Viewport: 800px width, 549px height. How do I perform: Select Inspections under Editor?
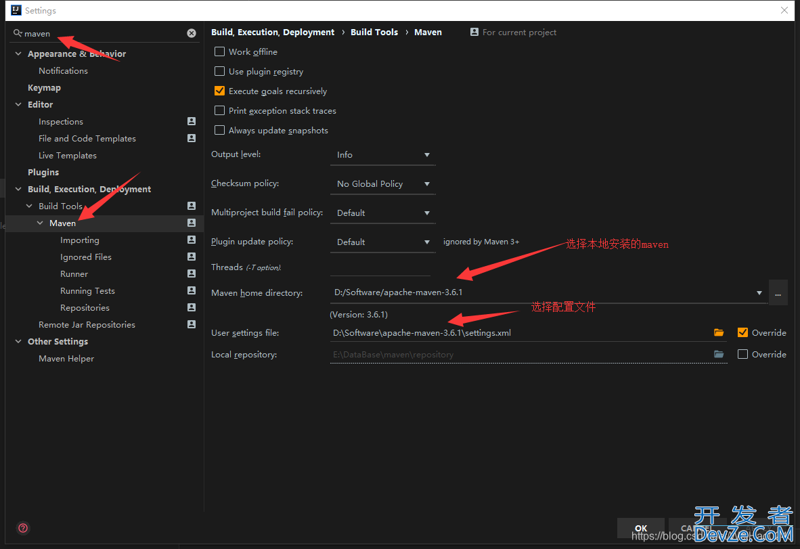click(61, 121)
